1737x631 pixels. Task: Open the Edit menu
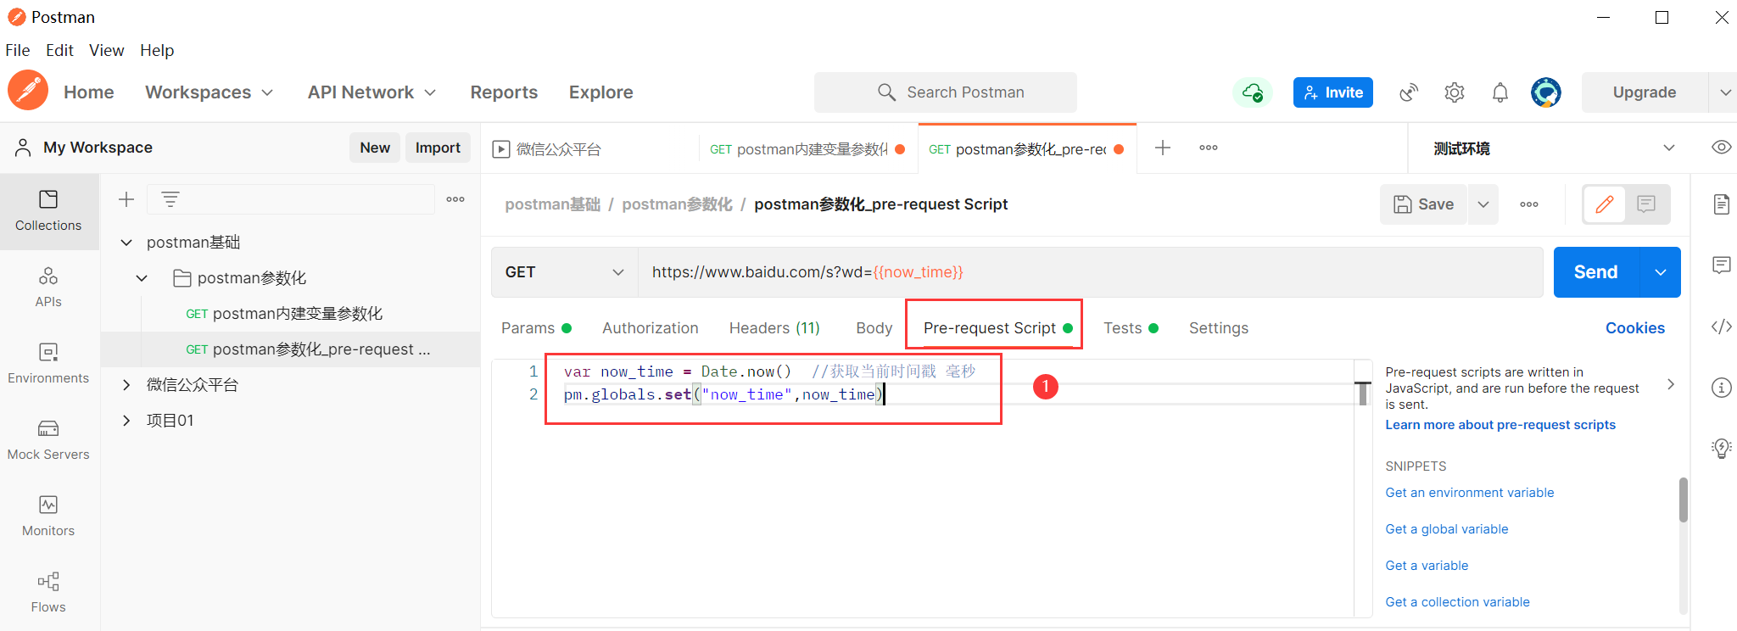(59, 50)
